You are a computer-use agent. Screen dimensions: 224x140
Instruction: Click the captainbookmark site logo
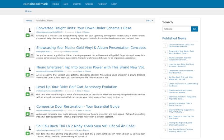(35, 4)
